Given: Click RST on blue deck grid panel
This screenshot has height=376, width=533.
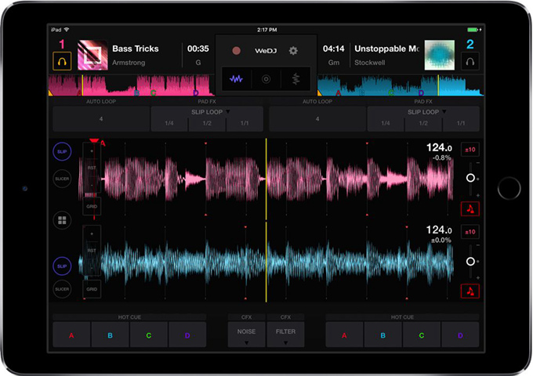Looking at the screenshot, I should (x=92, y=251).
